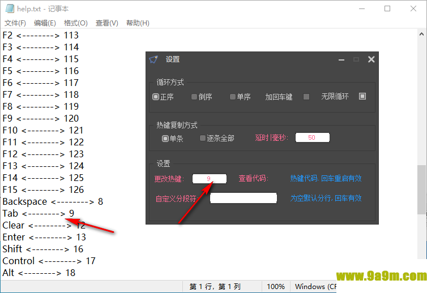Open the 格式(O) menu
The height and width of the screenshot is (293, 427).
pyautogui.click(x=76, y=23)
